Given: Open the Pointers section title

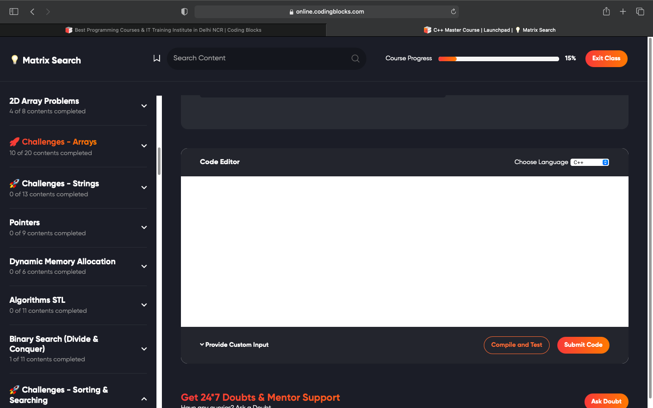Looking at the screenshot, I should tap(24, 223).
